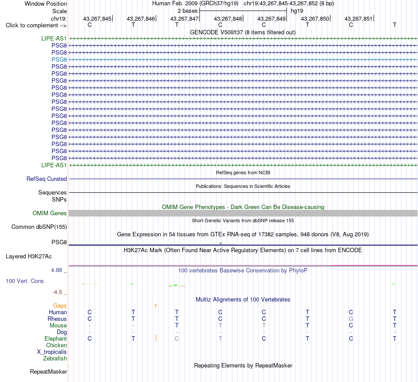Click the Scale track label
This screenshot has height=382, width=418.
point(59,11)
